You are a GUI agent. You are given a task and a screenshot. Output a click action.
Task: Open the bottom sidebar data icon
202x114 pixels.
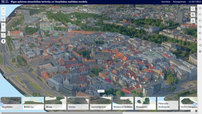coord(200,51)
